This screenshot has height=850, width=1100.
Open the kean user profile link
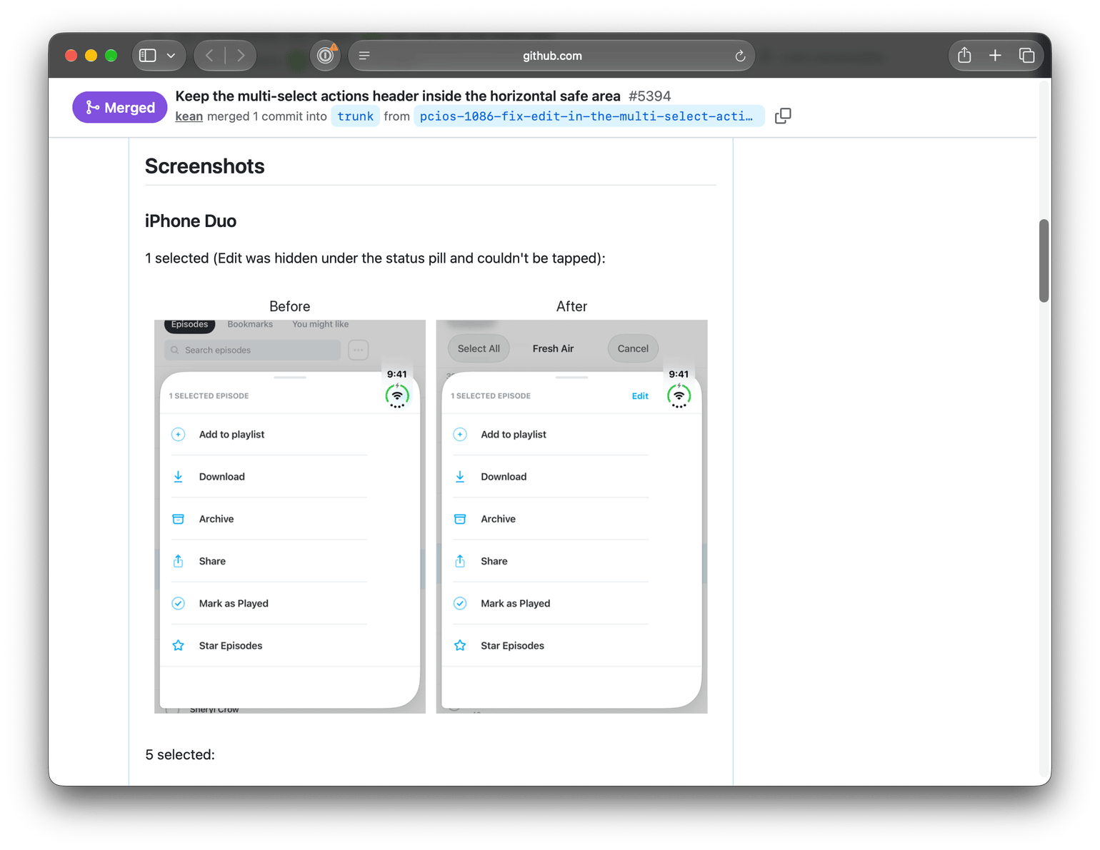189,116
